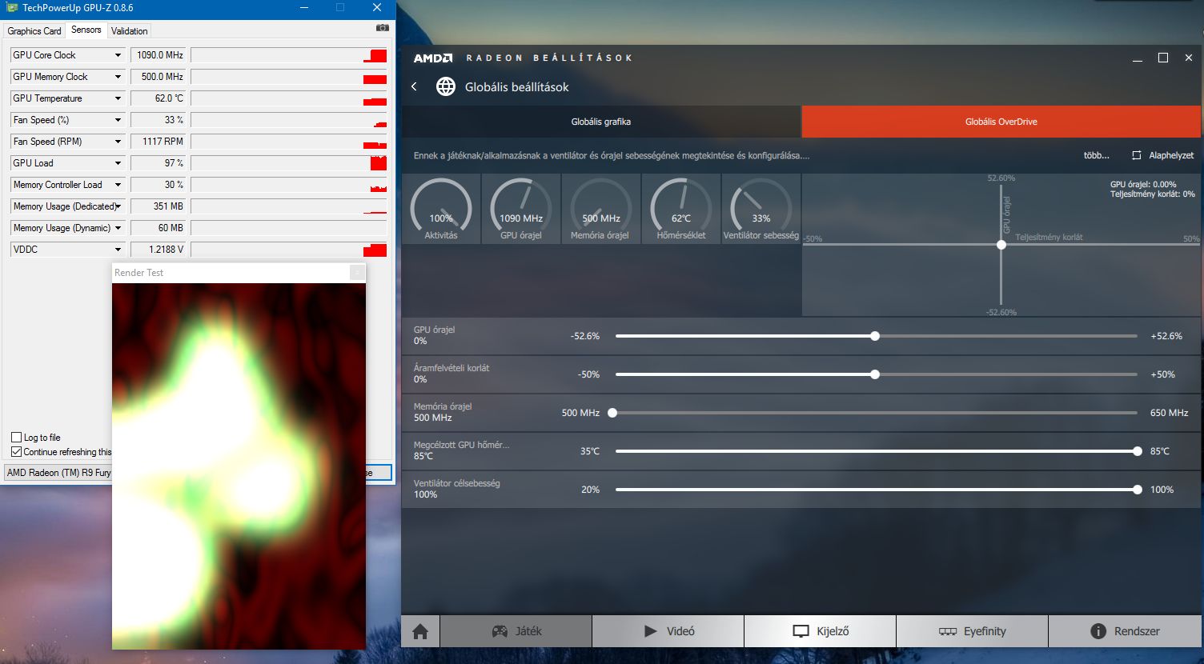Click the Memory Controller Load 30 % value
Image resolution: width=1204 pixels, height=664 pixels.
point(158,185)
